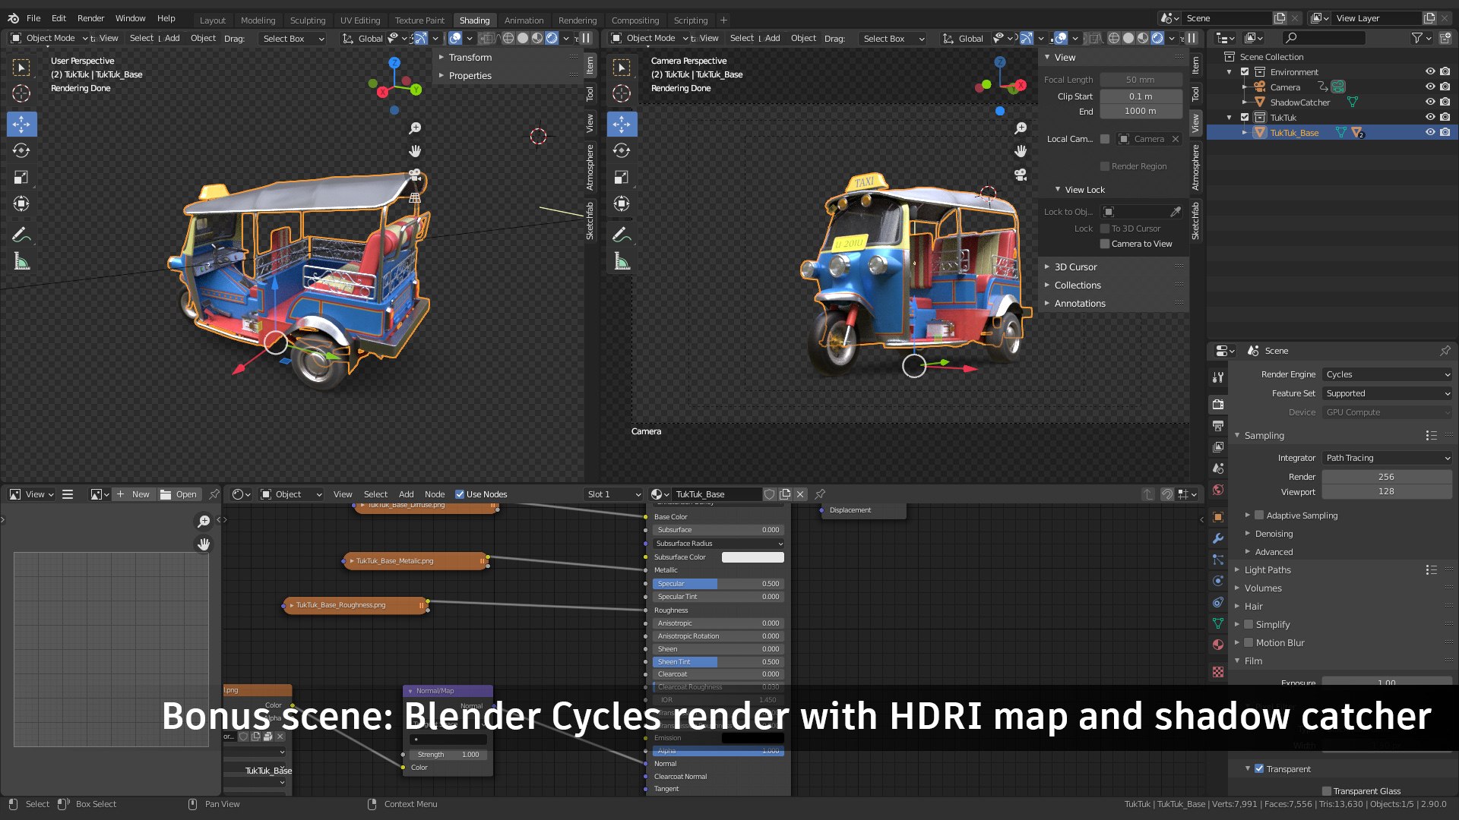Click the Select Box tool in Camera Perspective viewport

pos(622,68)
